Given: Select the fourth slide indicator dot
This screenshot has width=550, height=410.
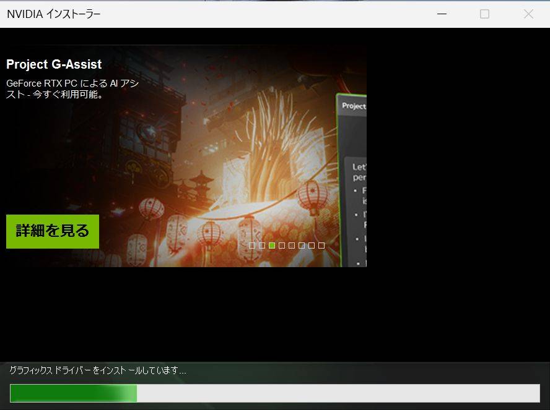Looking at the screenshot, I should (x=282, y=246).
